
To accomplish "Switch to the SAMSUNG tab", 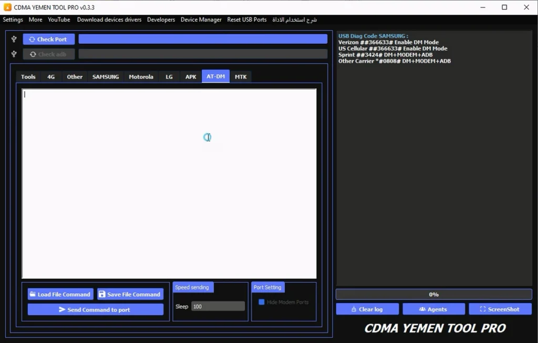I will click(106, 76).
